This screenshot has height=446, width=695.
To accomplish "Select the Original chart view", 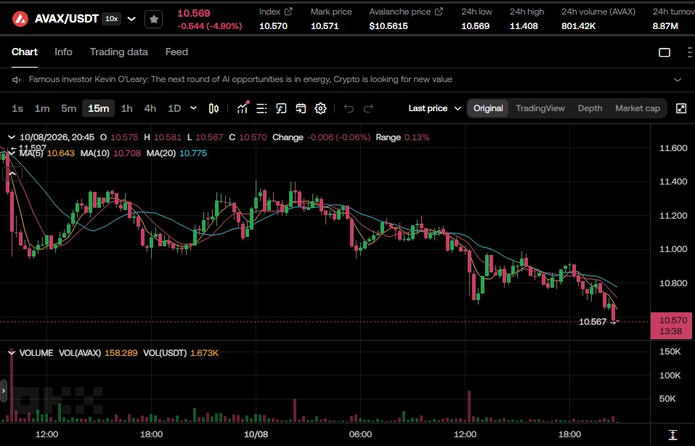I will coord(488,109).
